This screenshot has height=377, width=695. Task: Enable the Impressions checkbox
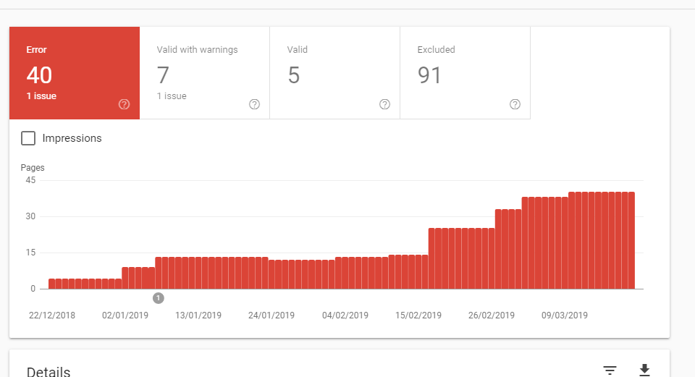click(x=28, y=138)
